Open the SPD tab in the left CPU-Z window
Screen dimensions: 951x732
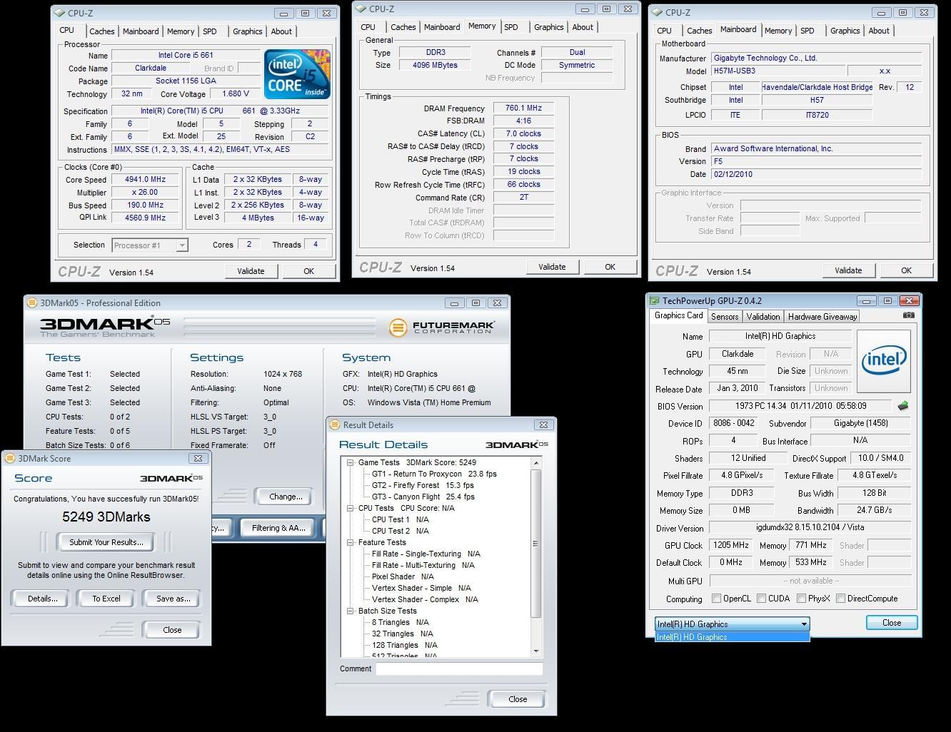[210, 31]
